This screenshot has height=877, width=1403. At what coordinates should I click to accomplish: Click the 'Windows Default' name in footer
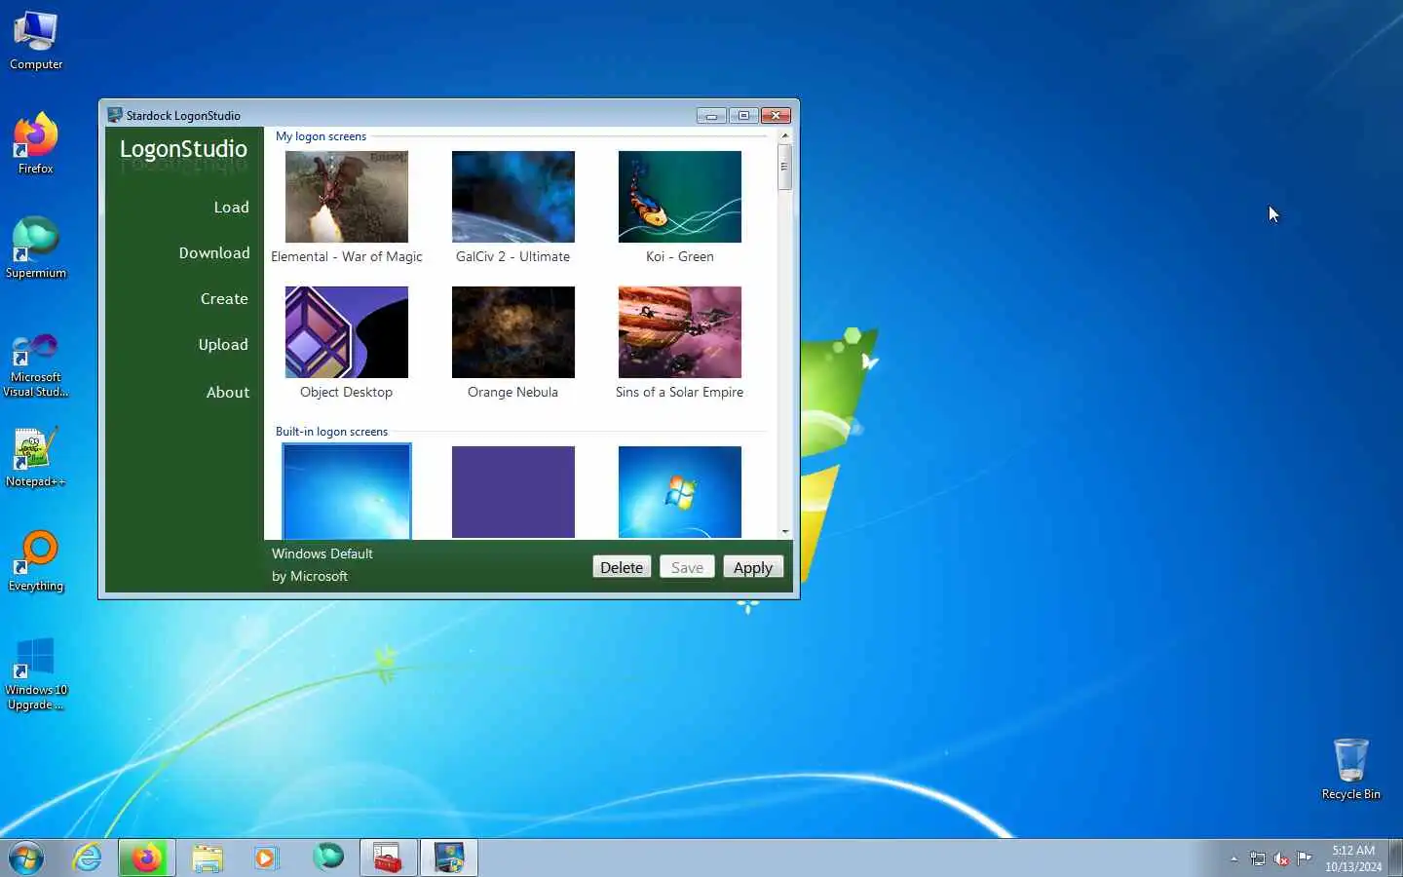(322, 553)
